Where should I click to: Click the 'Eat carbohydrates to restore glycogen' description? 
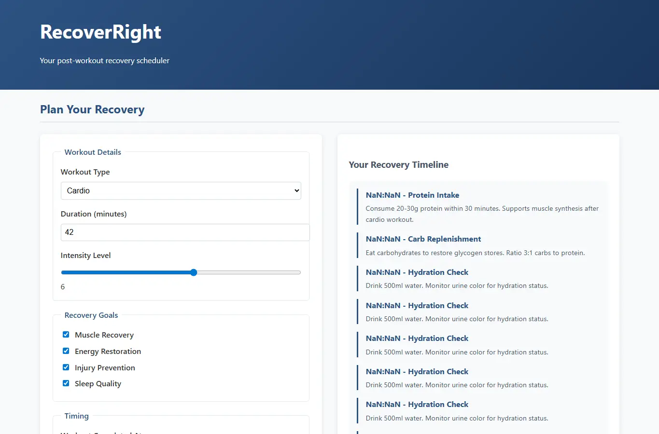475,253
